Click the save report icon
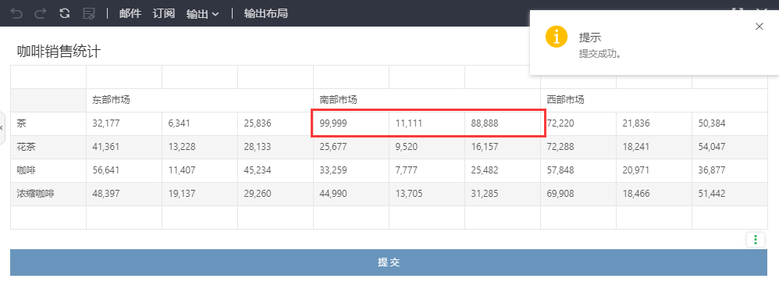This screenshot has height=282, width=779. pos(89,13)
